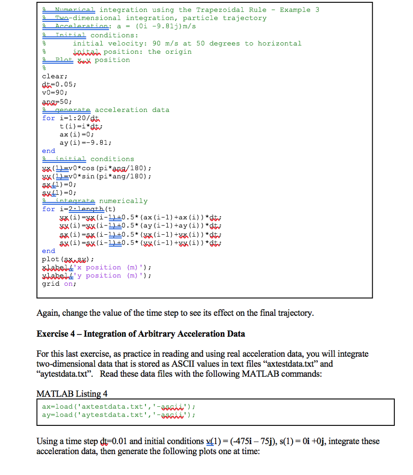This screenshot has width=413, height=475.
Task: Click the '% initial conditions' comment before vx(1)
Action: [x=88, y=159]
